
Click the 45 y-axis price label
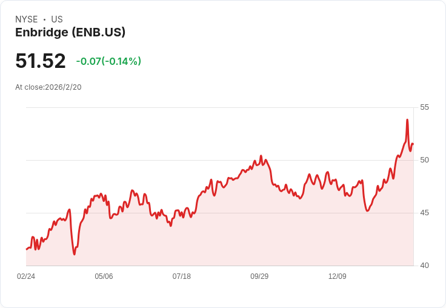pyautogui.click(x=424, y=213)
